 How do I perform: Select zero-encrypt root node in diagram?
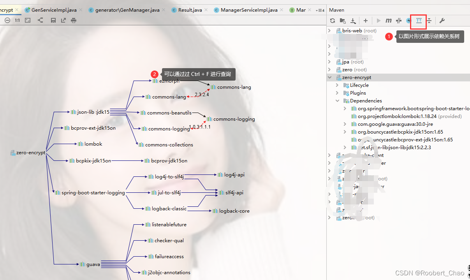pyautogui.click(x=28, y=153)
